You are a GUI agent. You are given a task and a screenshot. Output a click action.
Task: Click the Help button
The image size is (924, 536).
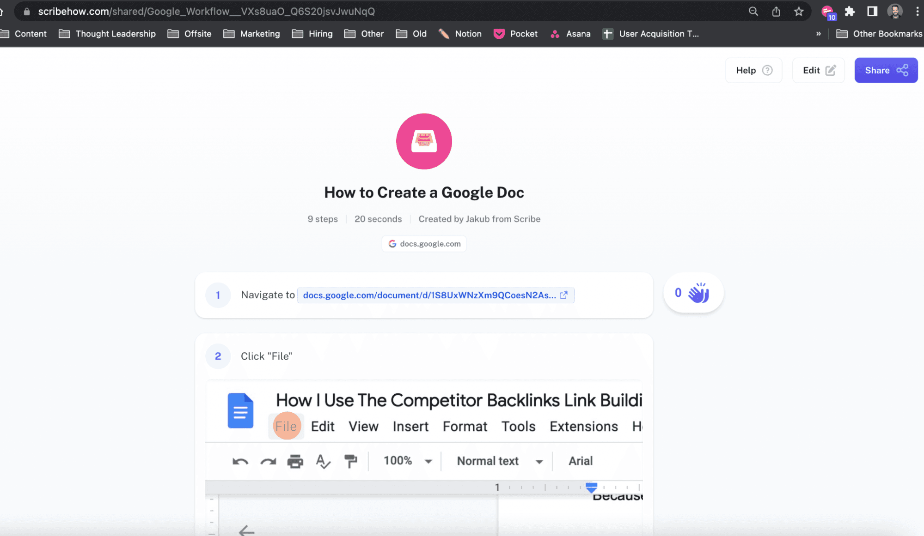click(x=753, y=70)
